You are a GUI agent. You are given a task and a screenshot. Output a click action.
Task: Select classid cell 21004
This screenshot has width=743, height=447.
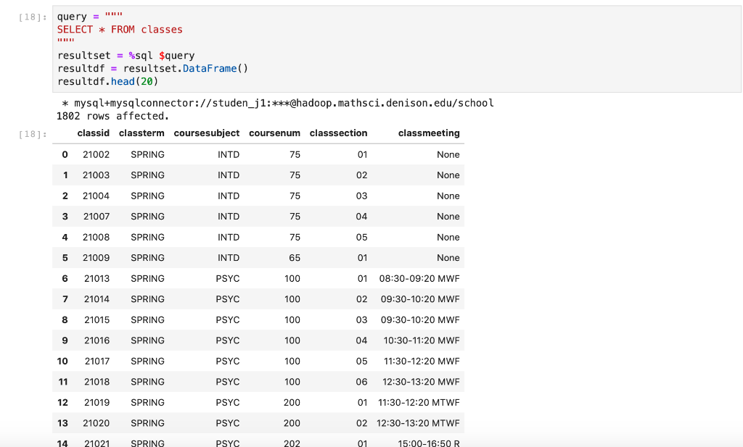coord(97,196)
